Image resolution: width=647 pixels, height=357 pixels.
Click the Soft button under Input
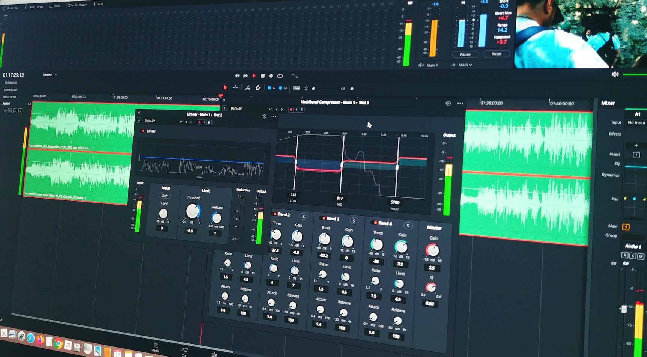click(x=165, y=196)
